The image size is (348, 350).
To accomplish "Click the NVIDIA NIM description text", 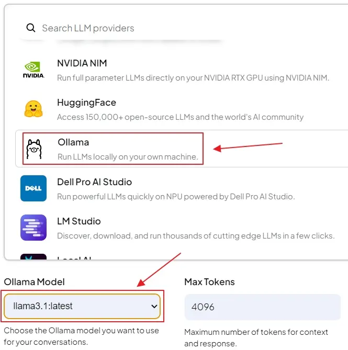I will 193,78.
